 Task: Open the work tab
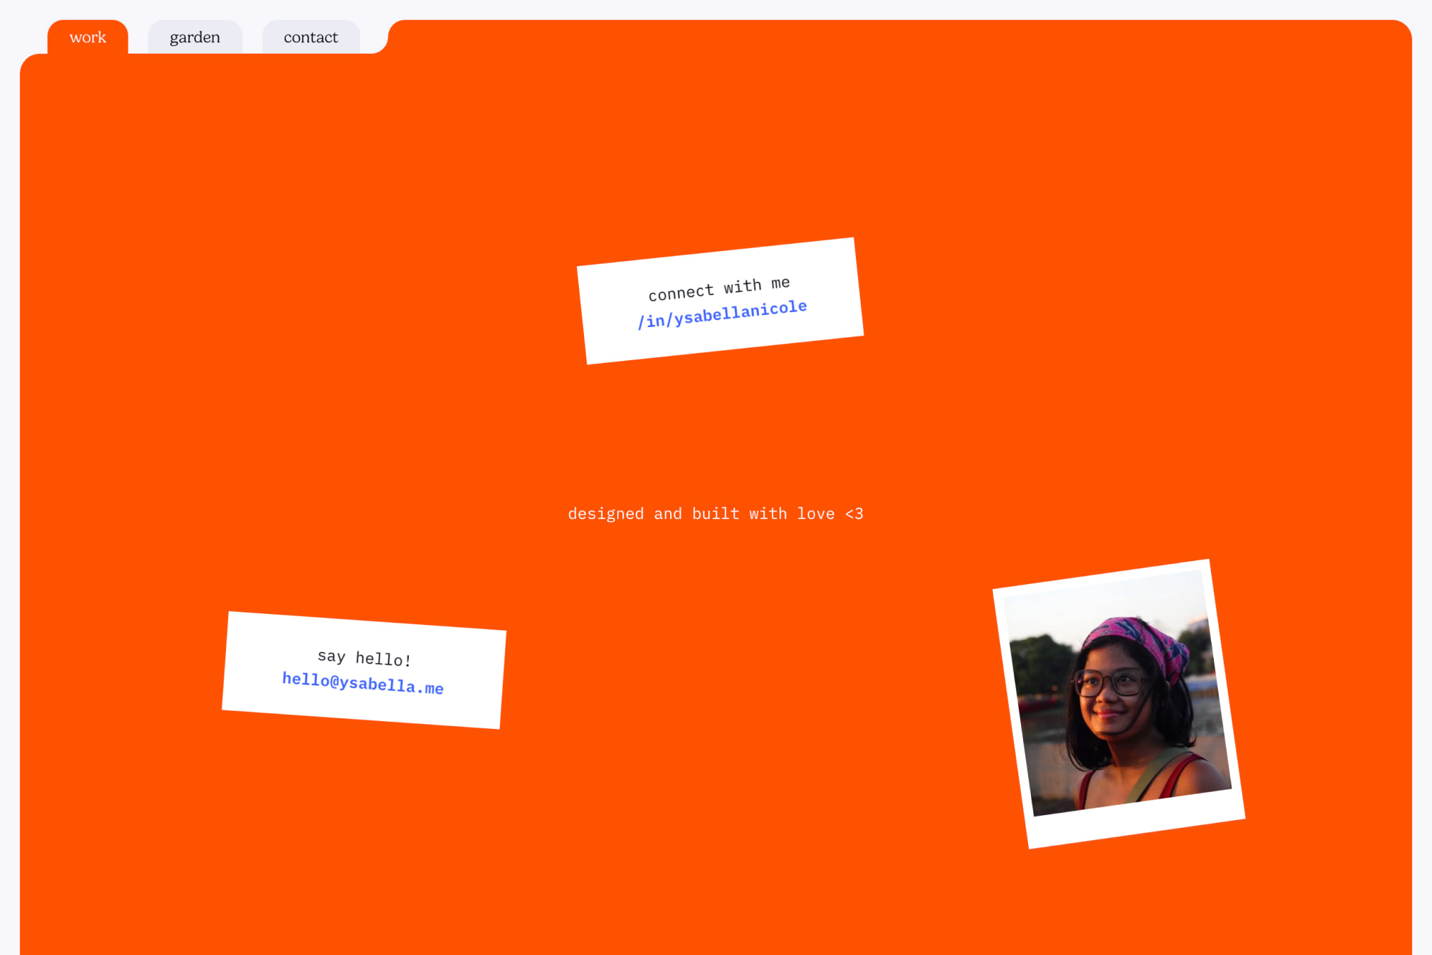click(88, 37)
